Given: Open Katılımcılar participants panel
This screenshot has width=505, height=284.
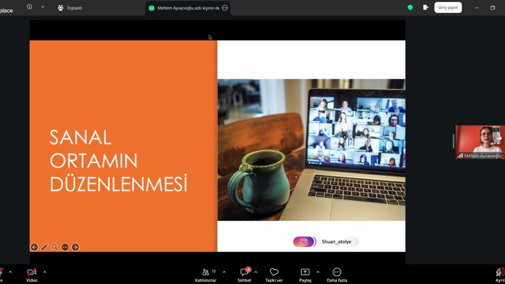Looking at the screenshot, I should point(206,275).
